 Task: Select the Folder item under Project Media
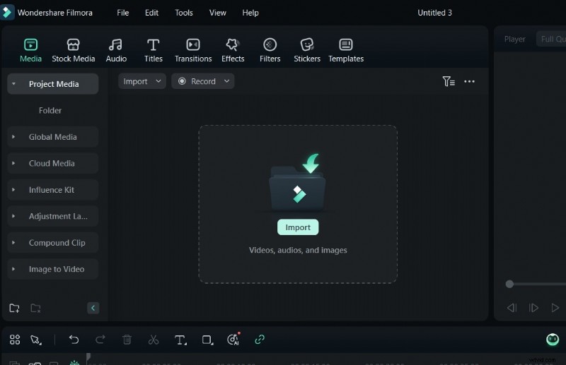coord(50,110)
